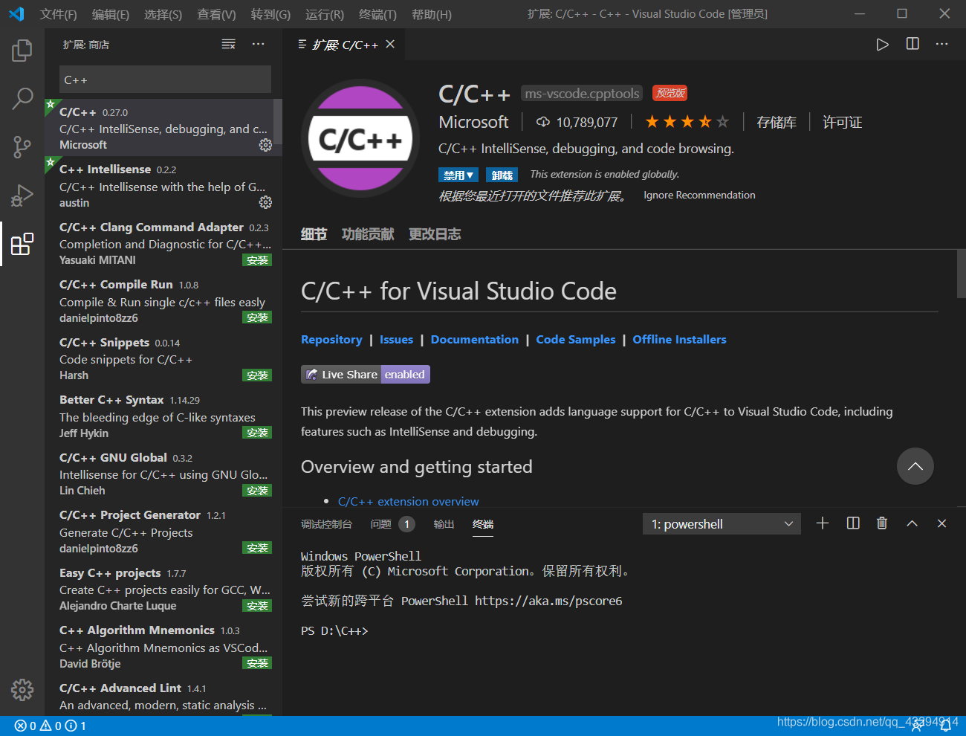Open the Search view in activity bar

(22, 98)
